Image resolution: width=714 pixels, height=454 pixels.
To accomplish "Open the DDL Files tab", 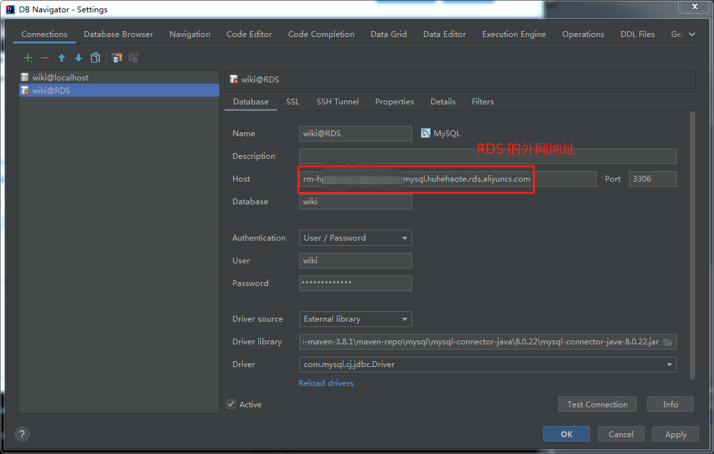I will click(x=637, y=34).
